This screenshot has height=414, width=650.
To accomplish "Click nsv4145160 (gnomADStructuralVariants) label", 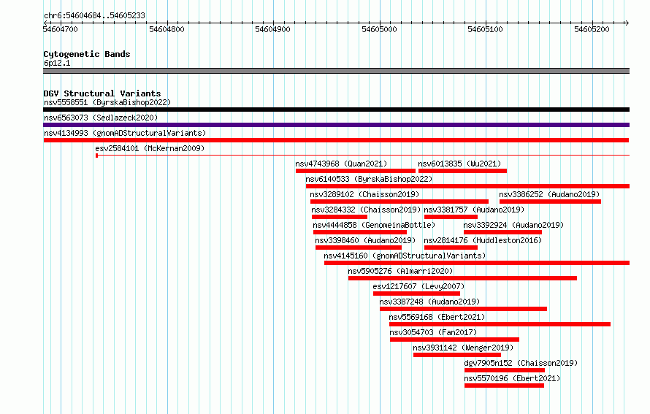I will point(405,256).
